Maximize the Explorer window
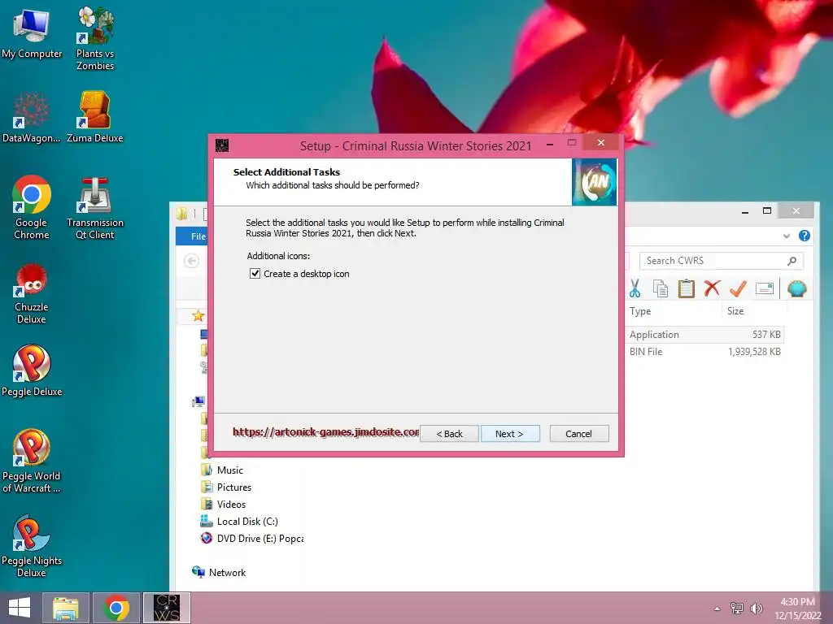Viewport: 833px width, 624px height. (767, 210)
